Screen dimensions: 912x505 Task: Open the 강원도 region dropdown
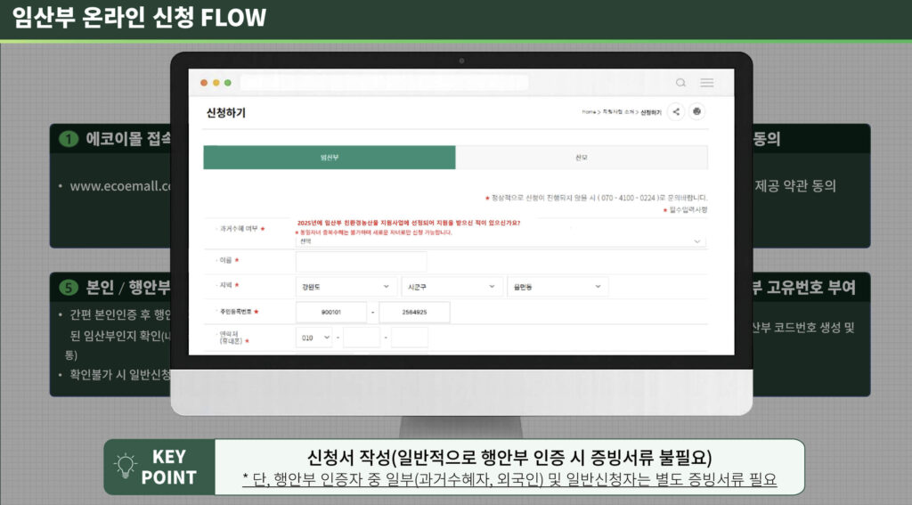click(346, 287)
